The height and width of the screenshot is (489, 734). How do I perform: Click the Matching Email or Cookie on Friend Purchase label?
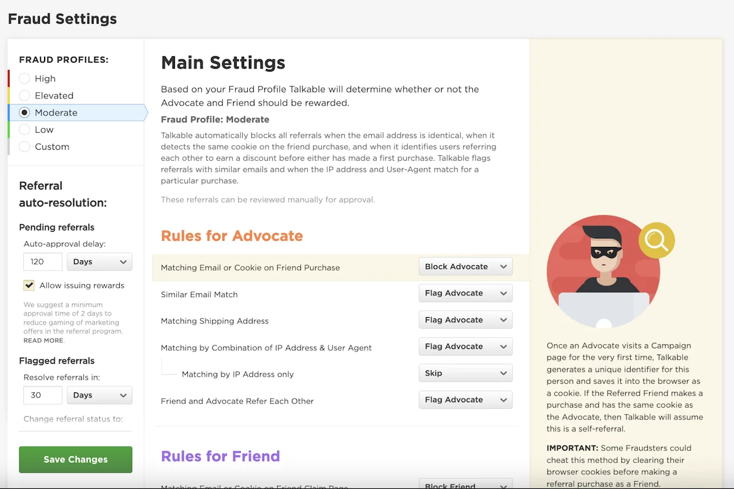click(x=250, y=268)
